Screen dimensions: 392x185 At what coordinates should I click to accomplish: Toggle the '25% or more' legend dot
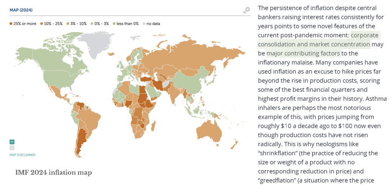11,24
